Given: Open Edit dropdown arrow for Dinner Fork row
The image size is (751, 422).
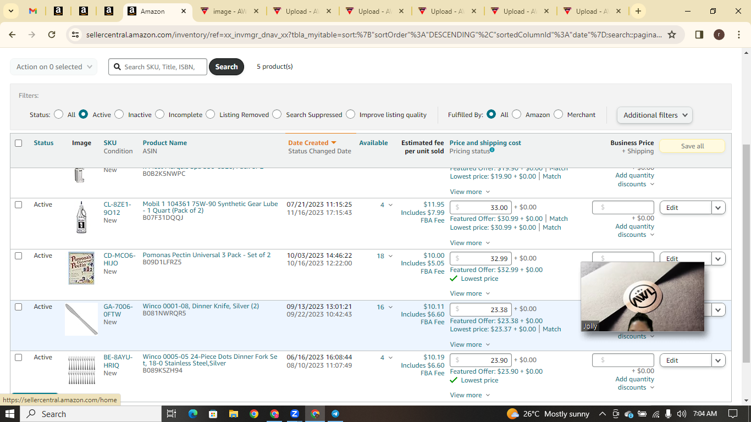Looking at the screenshot, I should (719, 360).
